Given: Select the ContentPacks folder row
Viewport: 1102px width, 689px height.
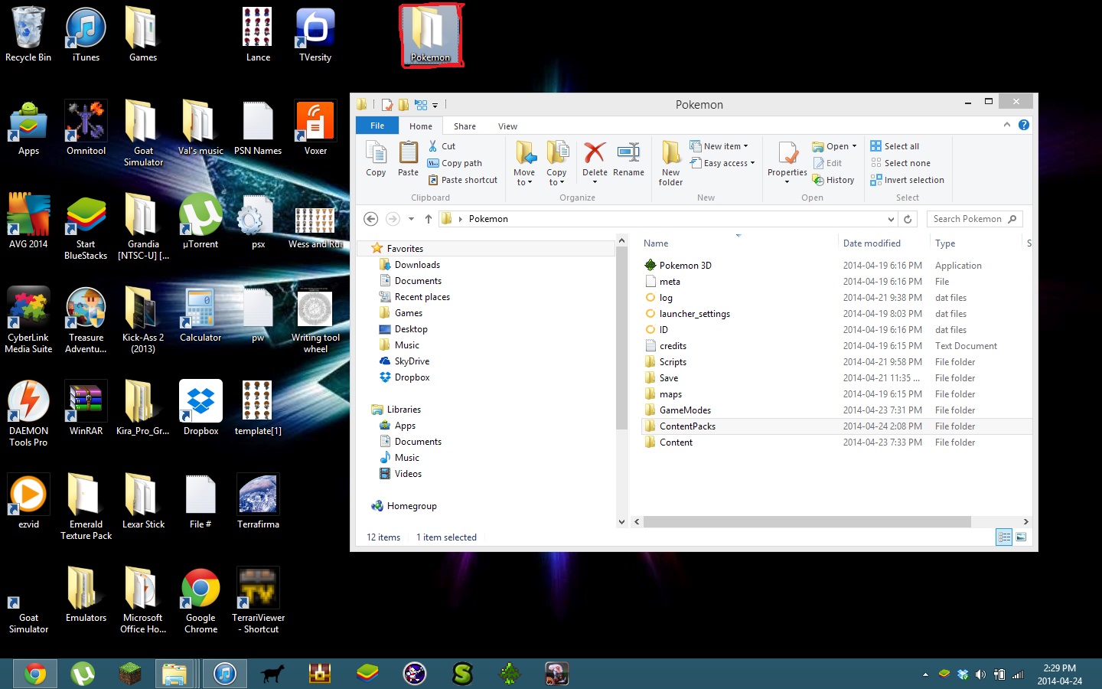Looking at the screenshot, I should click(x=836, y=426).
